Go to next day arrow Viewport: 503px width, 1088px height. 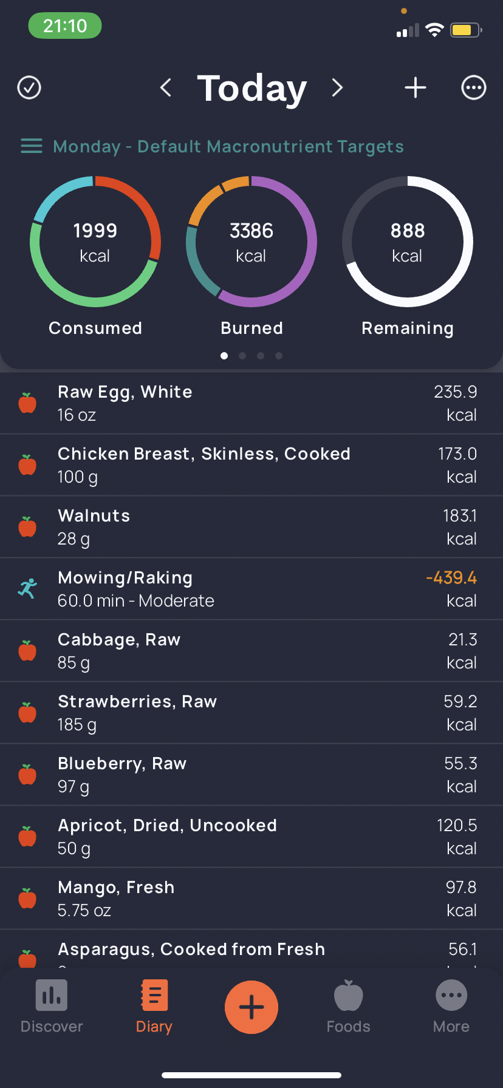pyautogui.click(x=337, y=87)
